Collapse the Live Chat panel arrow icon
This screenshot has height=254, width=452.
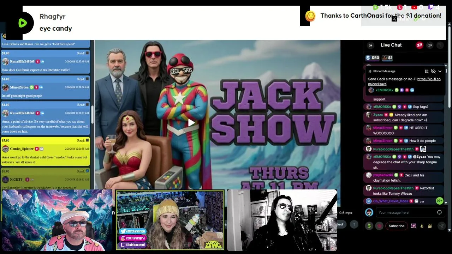(370, 45)
